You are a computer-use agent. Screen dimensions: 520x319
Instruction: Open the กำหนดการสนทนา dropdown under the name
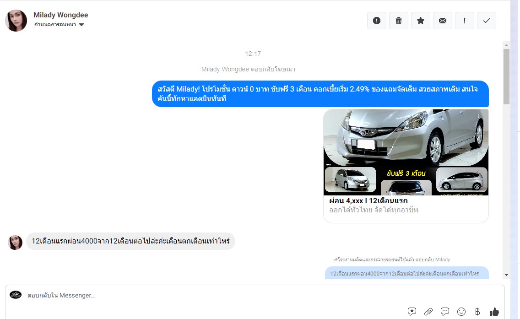tap(59, 25)
